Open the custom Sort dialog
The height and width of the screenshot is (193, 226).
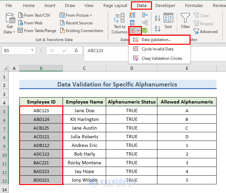(168, 21)
